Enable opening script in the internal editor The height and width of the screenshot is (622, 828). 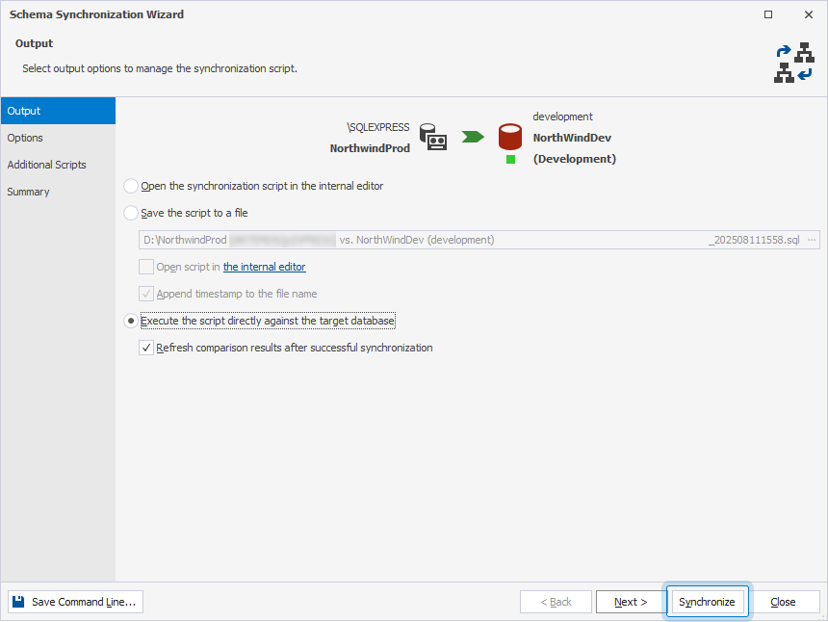146,267
